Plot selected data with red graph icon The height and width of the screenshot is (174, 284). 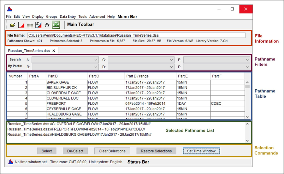(x=21, y=25)
